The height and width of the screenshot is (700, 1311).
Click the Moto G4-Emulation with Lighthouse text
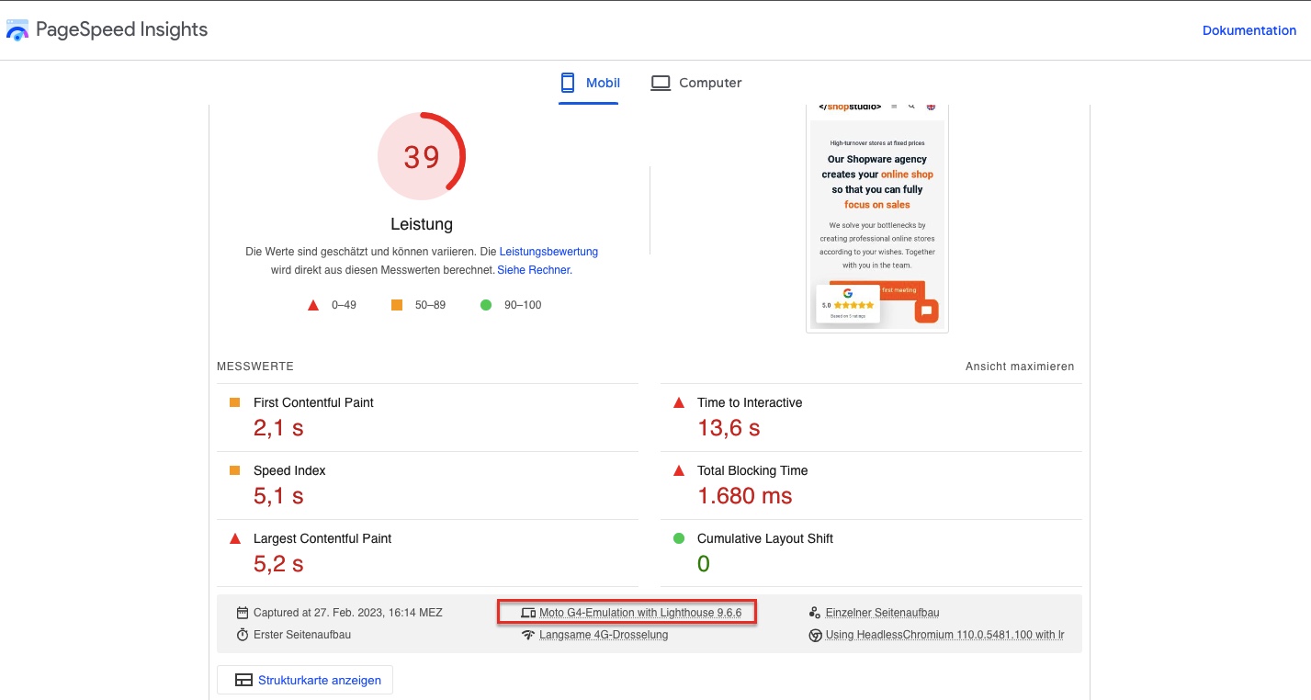(x=639, y=613)
